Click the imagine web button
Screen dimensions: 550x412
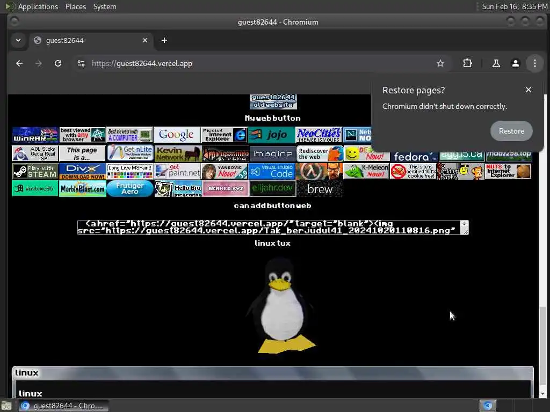[x=272, y=153]
